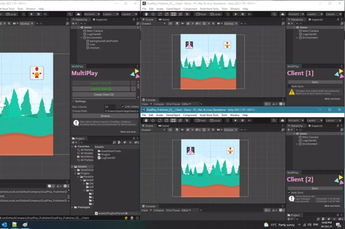Switch to the Game tab in Client 1
Image resolution: width=345 pixels, height=229 pixels.
164,19
